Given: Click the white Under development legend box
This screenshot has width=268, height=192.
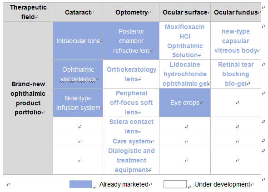Looking at the screenshot, I should pyautogui.click(x=175, y=184).
